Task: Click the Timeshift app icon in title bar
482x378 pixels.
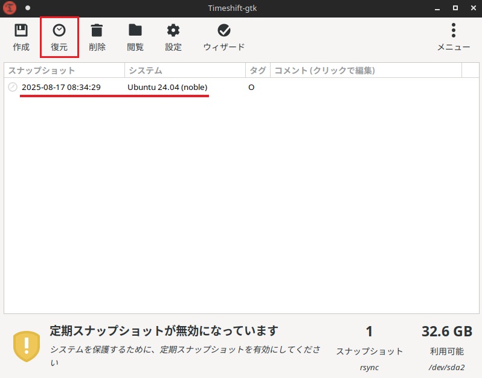Action: (10, 8)
